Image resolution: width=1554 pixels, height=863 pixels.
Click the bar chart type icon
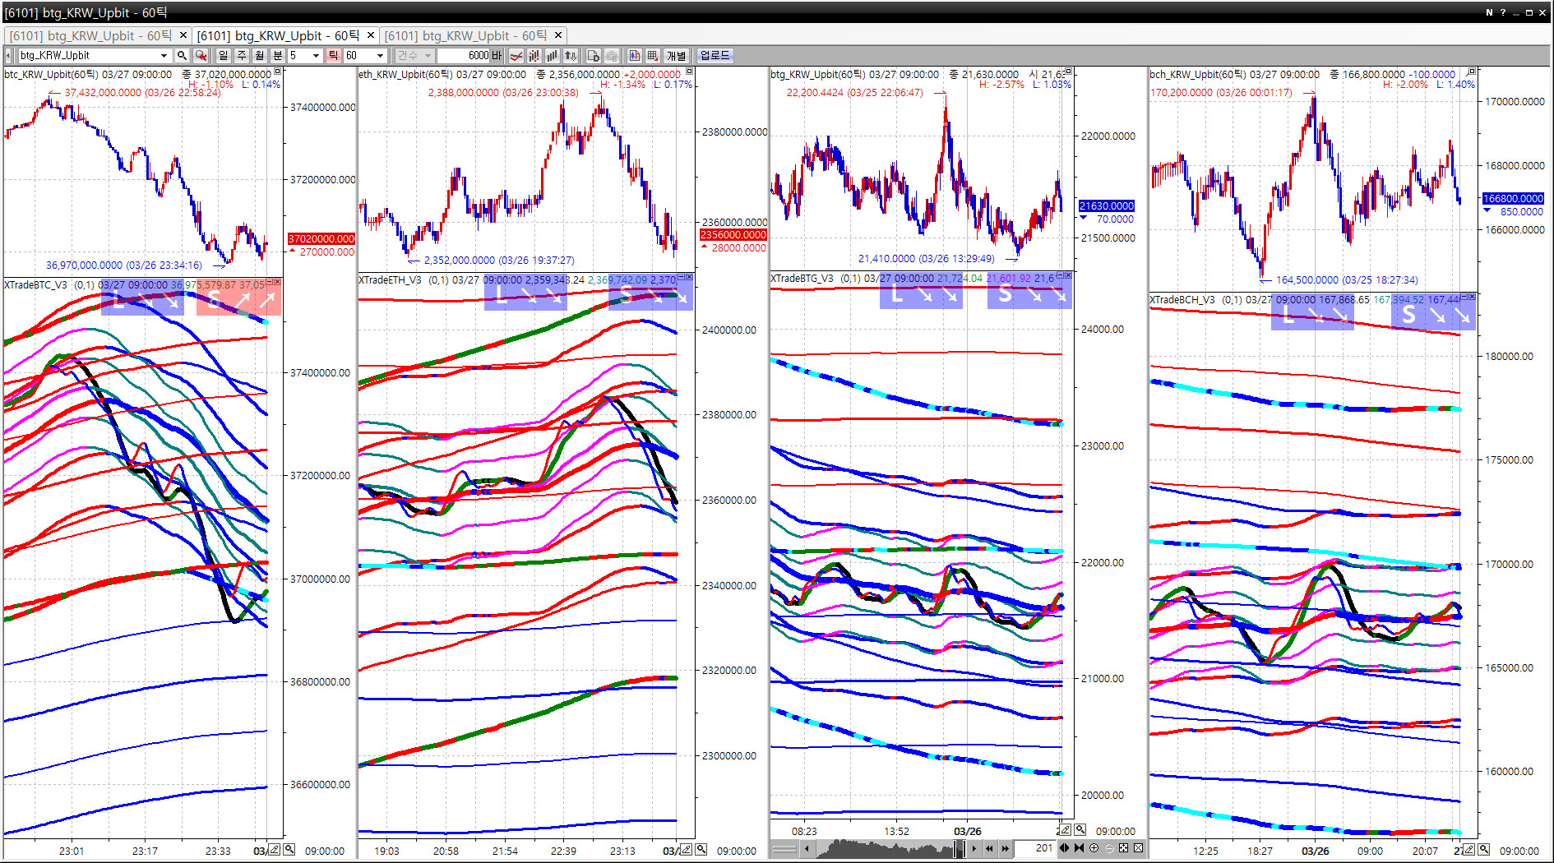click(x=552, y=56)
